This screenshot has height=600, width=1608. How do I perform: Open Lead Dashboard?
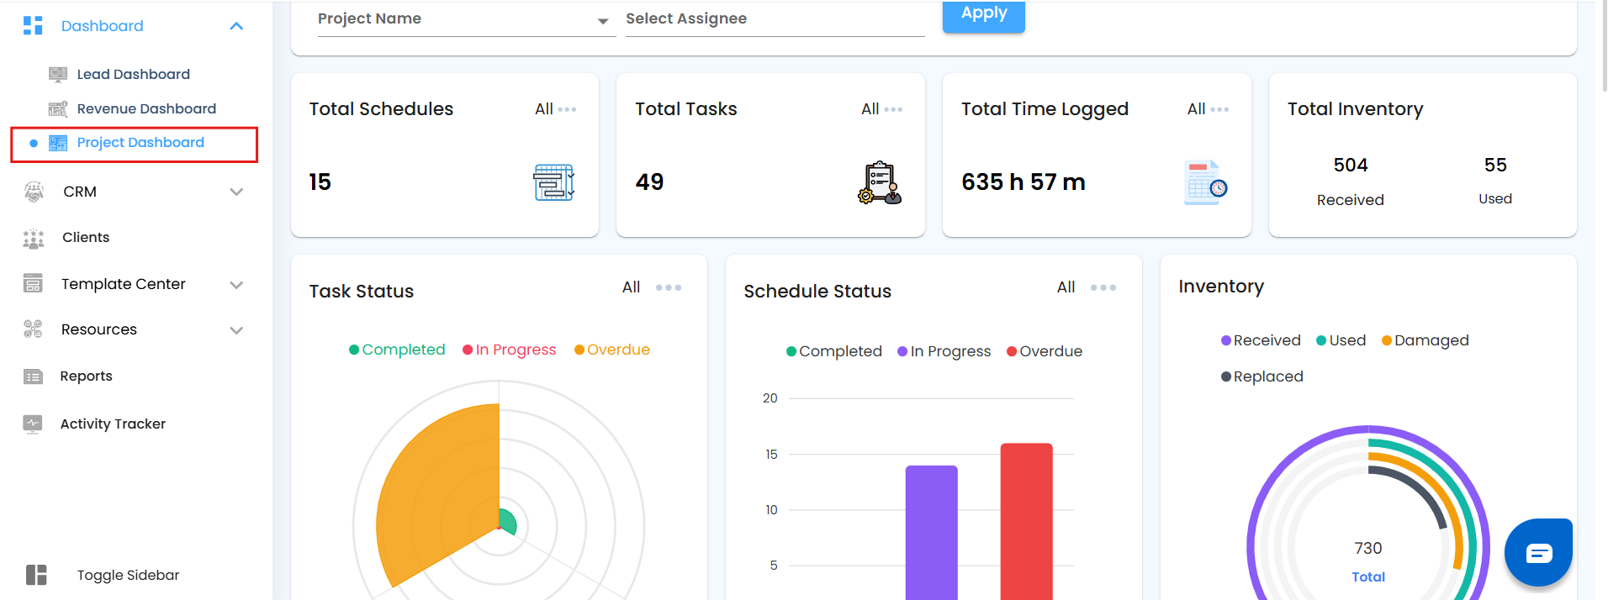[134, 74]
